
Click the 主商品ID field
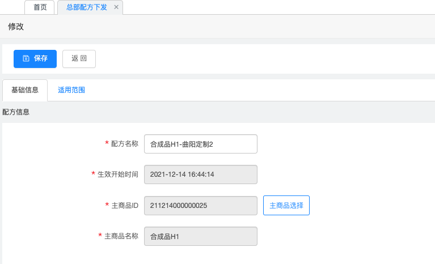coord(201,206)
